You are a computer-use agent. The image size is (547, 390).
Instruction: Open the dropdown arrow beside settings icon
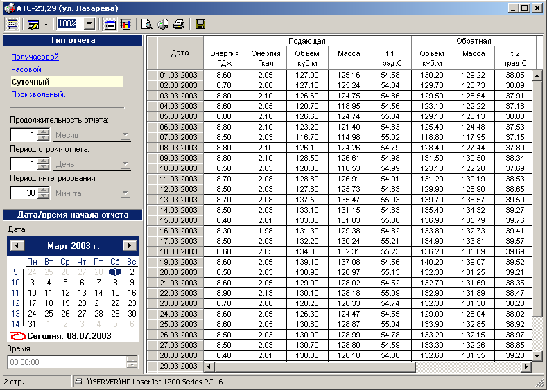pyautogui.click(x=46, y=25)
